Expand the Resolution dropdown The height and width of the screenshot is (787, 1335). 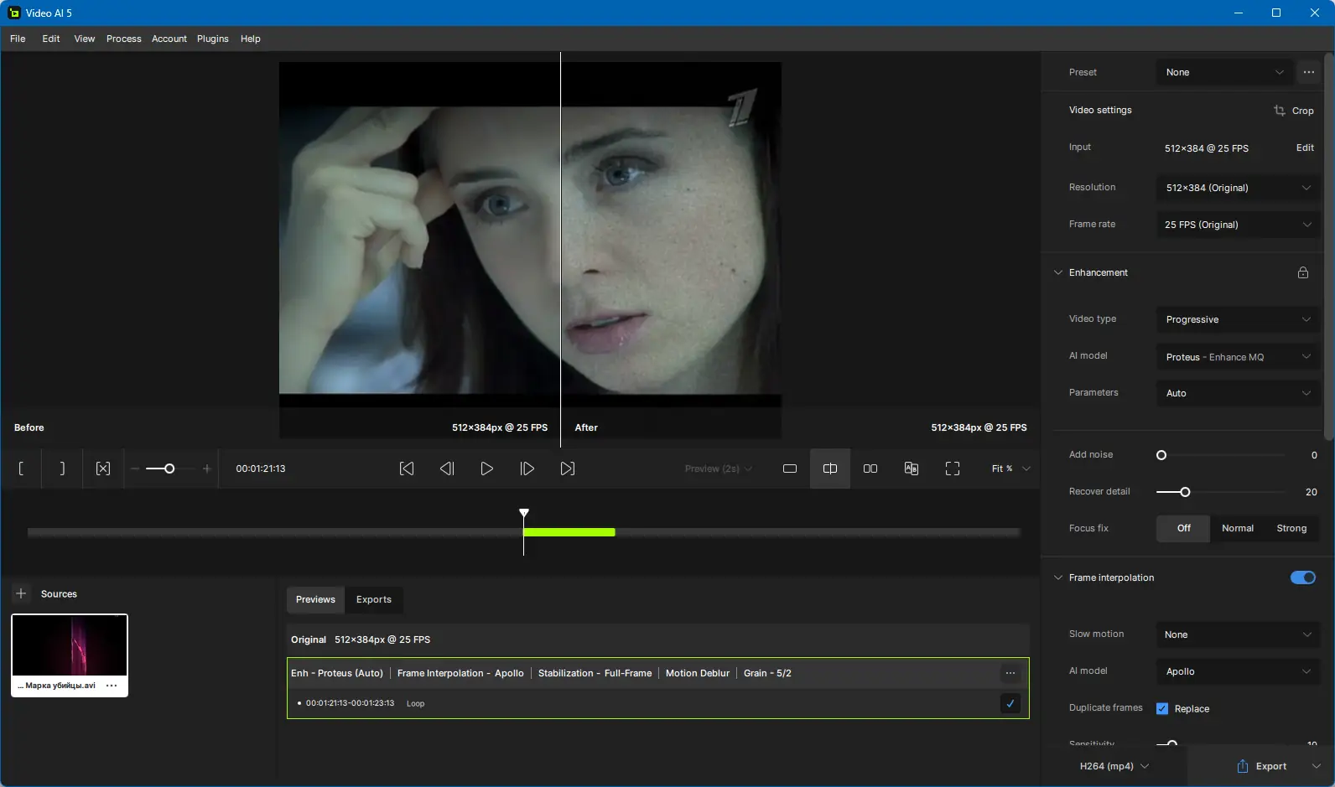click(x=1236, y=188)
